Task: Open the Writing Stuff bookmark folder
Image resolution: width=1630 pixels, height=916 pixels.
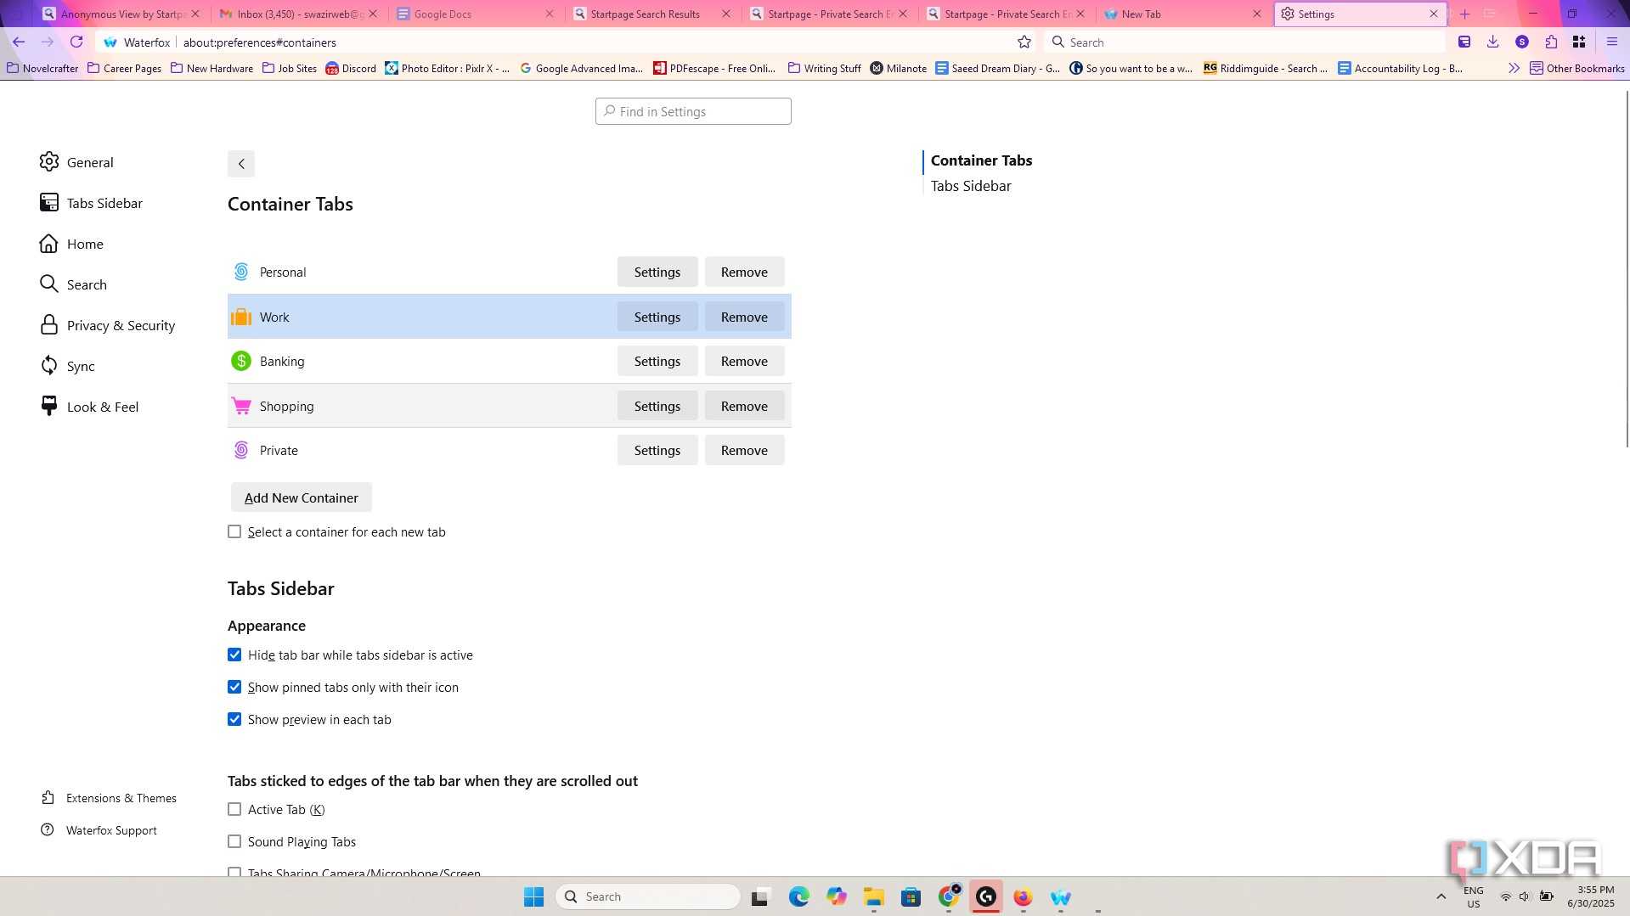Action: click(824, 68)
